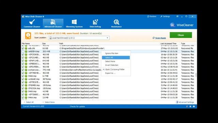
Task: Click the green status icon for 94A8.tmp
Action: coord(26,76)
